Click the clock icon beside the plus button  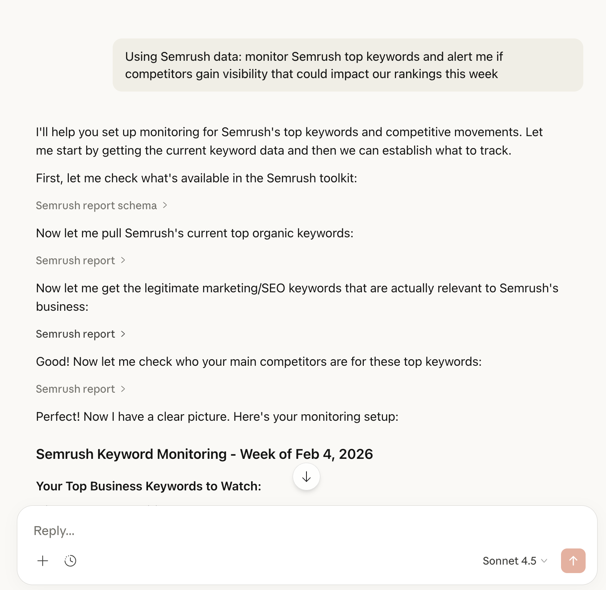pos(70,561)
